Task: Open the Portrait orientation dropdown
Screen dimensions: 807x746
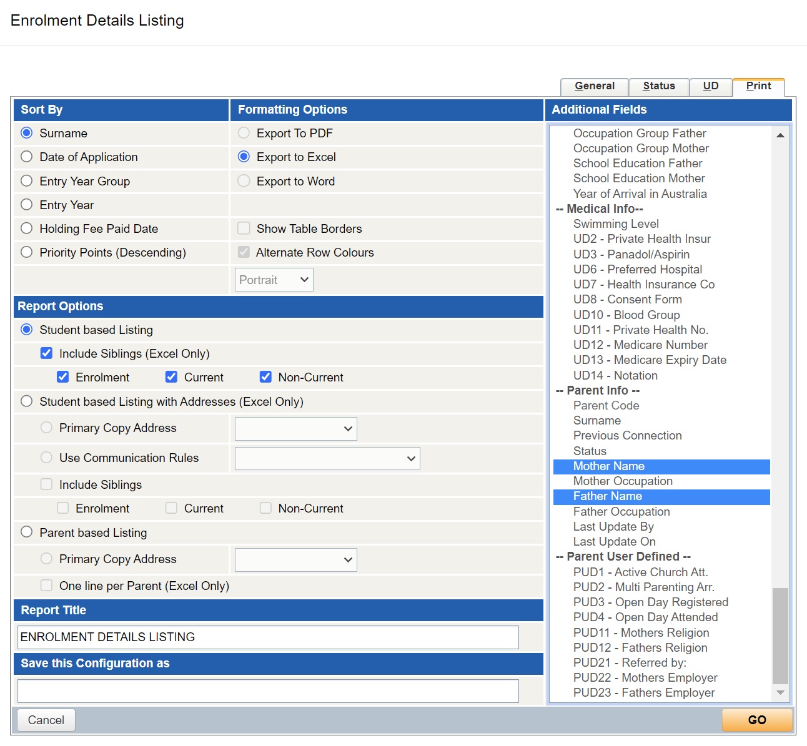Action: point(274,280)
